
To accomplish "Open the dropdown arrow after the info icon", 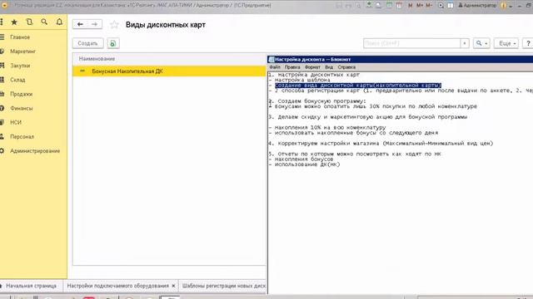I will 511,6.
